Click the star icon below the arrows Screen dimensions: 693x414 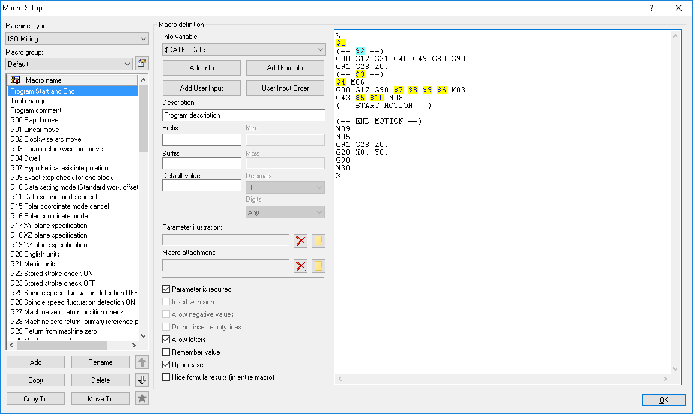tap(142, 398)
